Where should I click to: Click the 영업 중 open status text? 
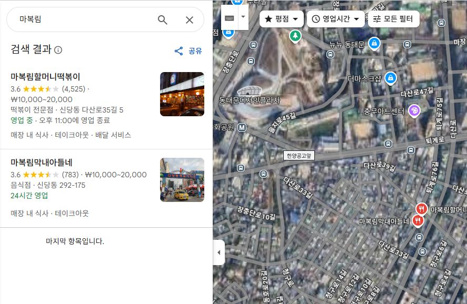pyautogui.click(x=22, y=120)
